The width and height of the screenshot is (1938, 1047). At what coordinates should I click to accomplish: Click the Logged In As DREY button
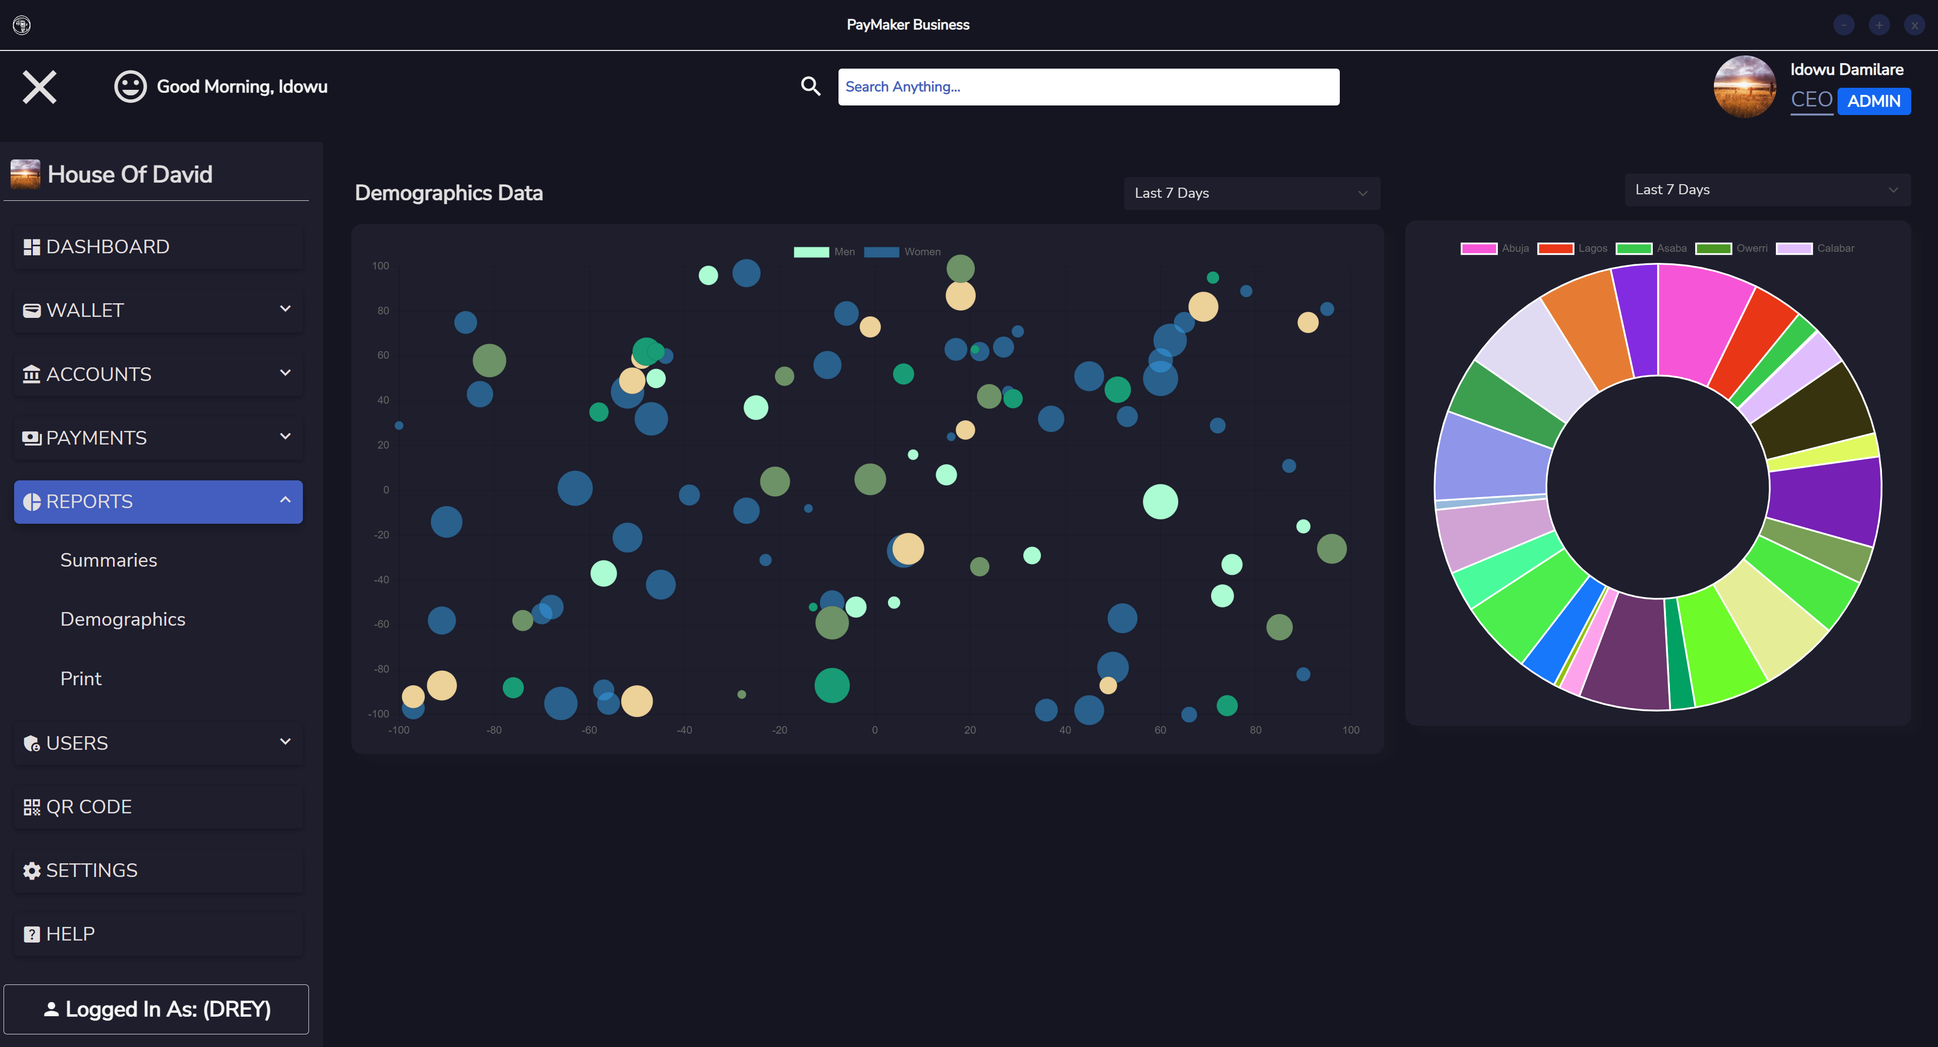coord(156,1009)
